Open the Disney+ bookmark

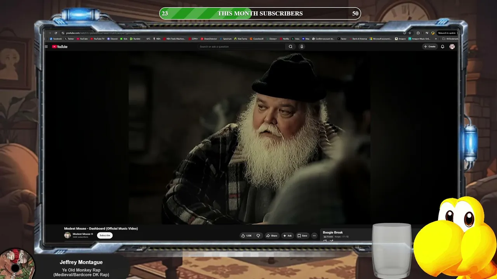point(271,39)
